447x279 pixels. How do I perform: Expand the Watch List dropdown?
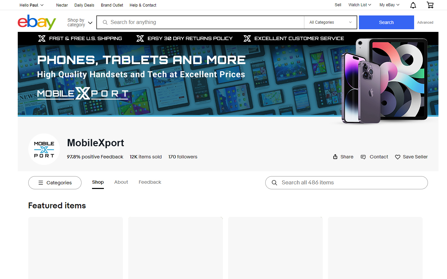tap(360, 5)
